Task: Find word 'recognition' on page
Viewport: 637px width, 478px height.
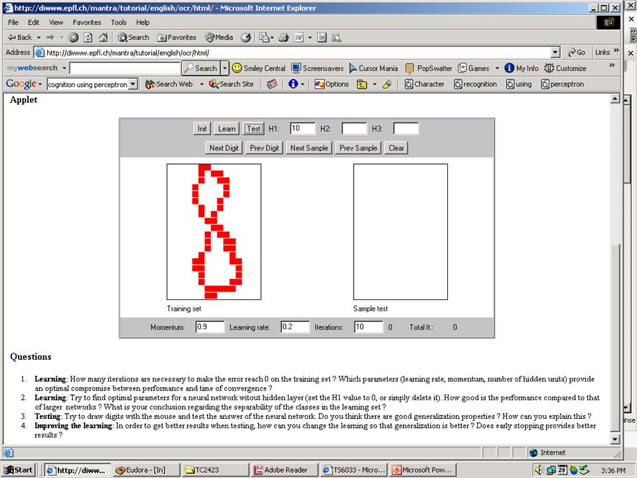Action: (475, 84)
